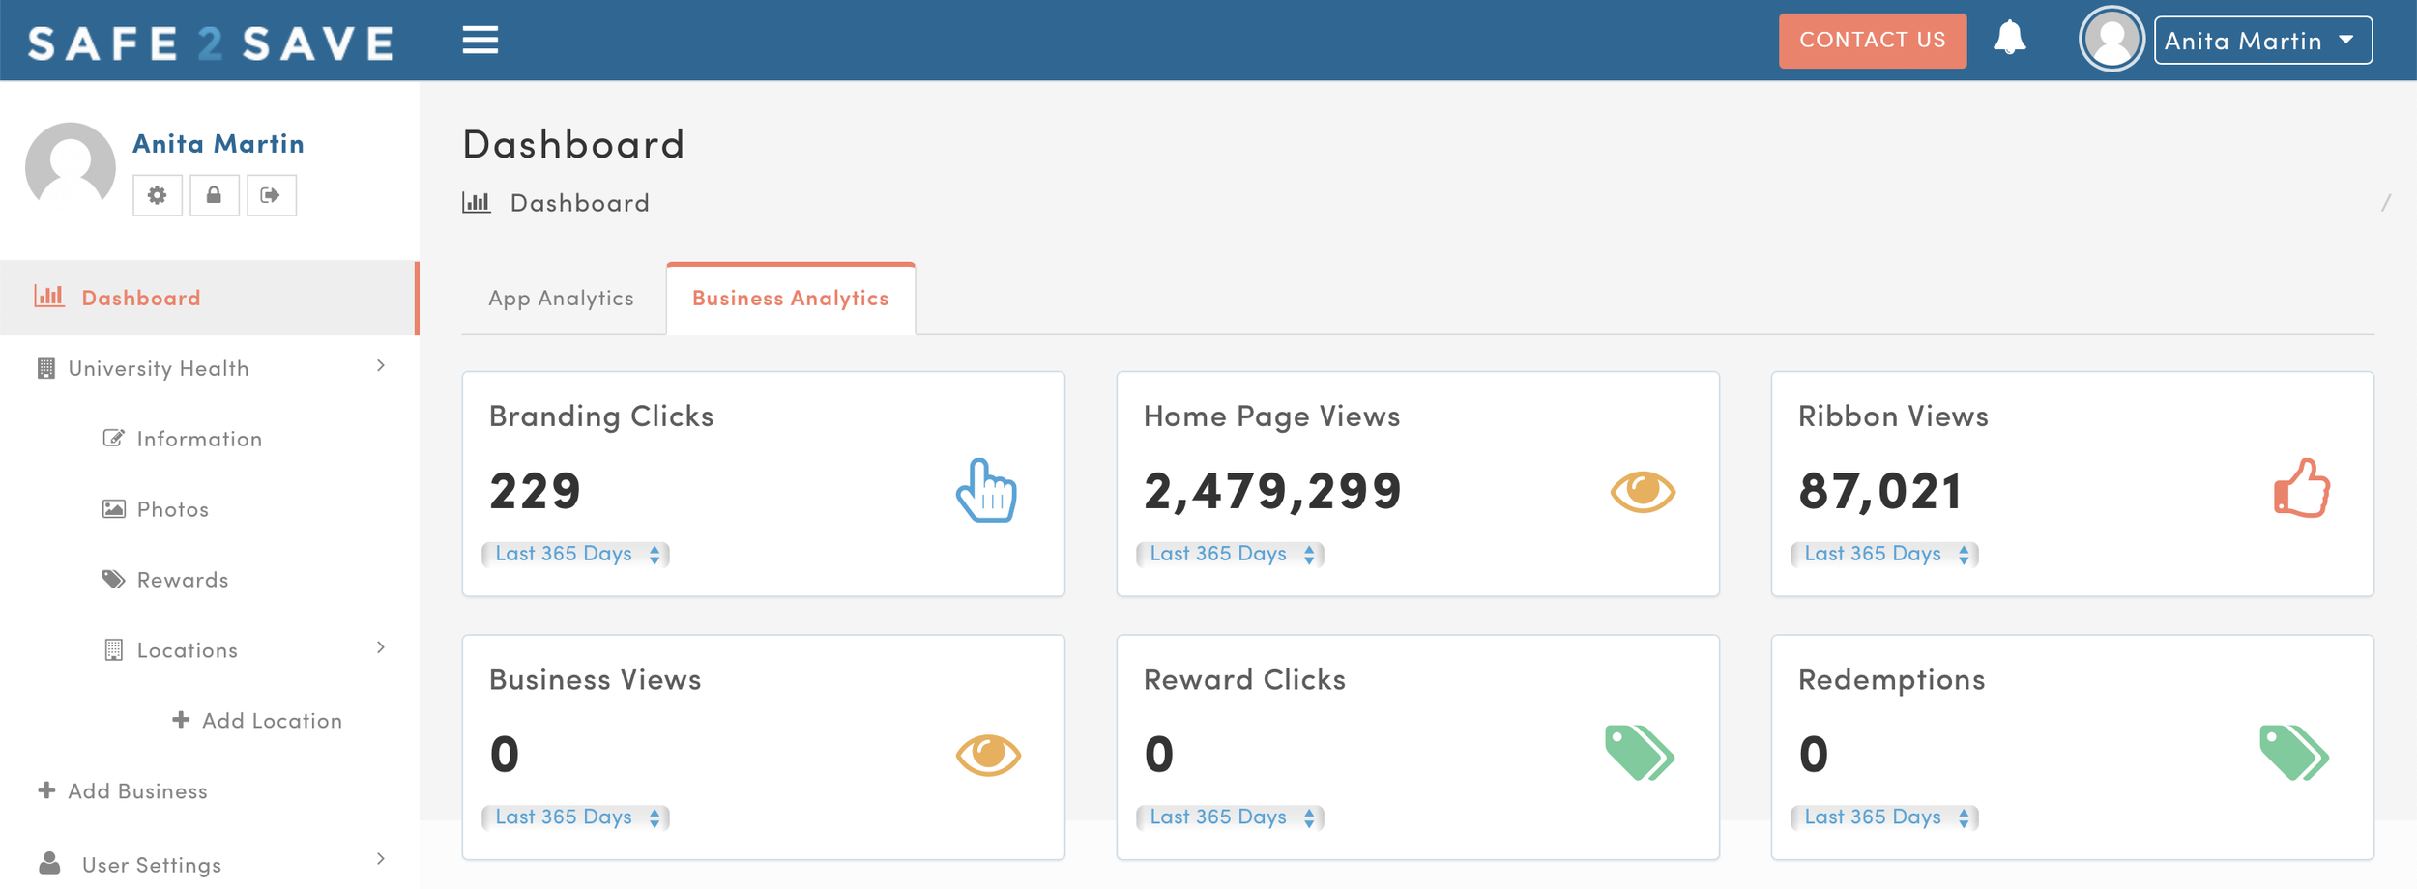Open User Settings in the sidebar

point(152,865)
